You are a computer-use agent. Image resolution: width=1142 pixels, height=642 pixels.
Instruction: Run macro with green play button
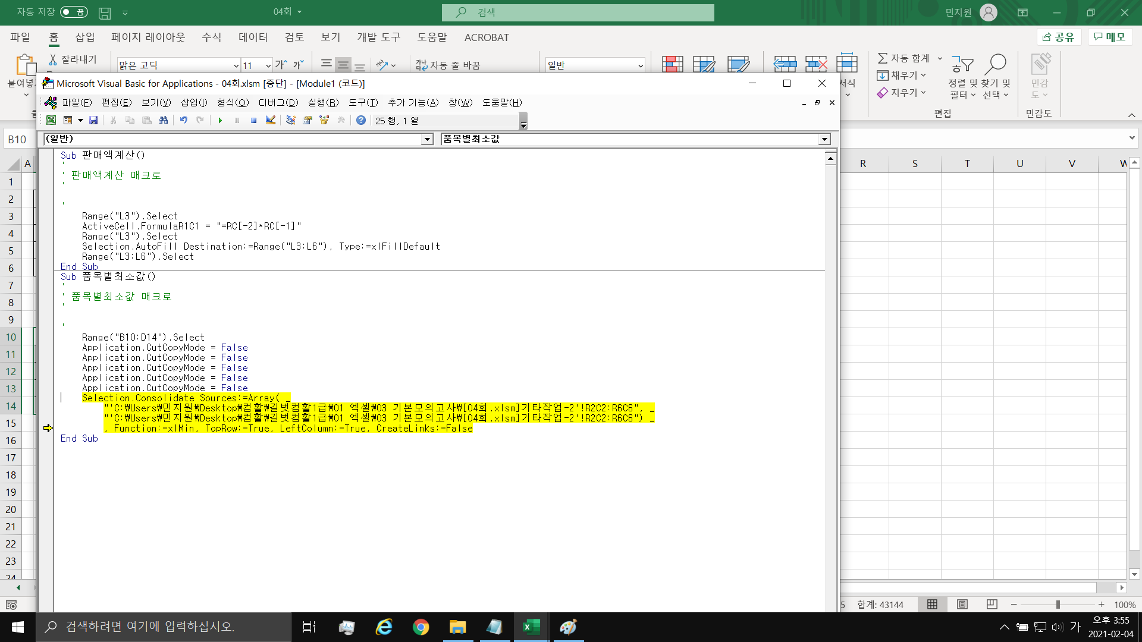point(220,120)
